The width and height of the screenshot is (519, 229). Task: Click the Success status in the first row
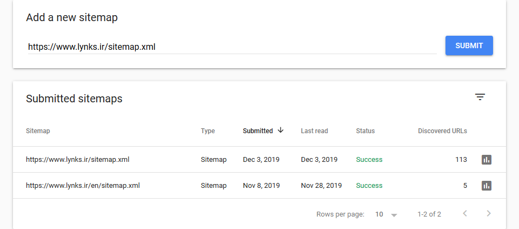(x=369, y=160)
